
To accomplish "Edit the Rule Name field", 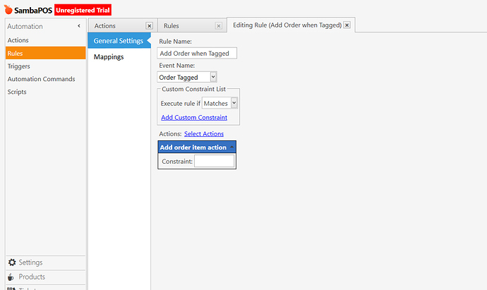I will (x=197, y=54).
